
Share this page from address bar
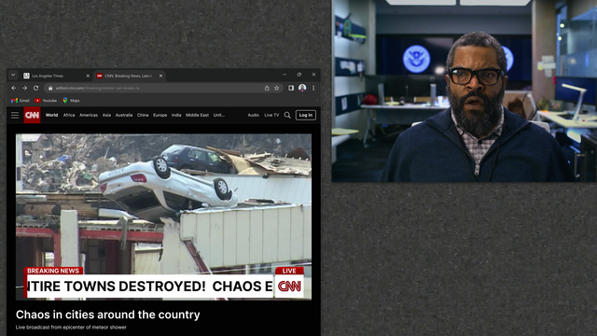[x=267, y=88]
